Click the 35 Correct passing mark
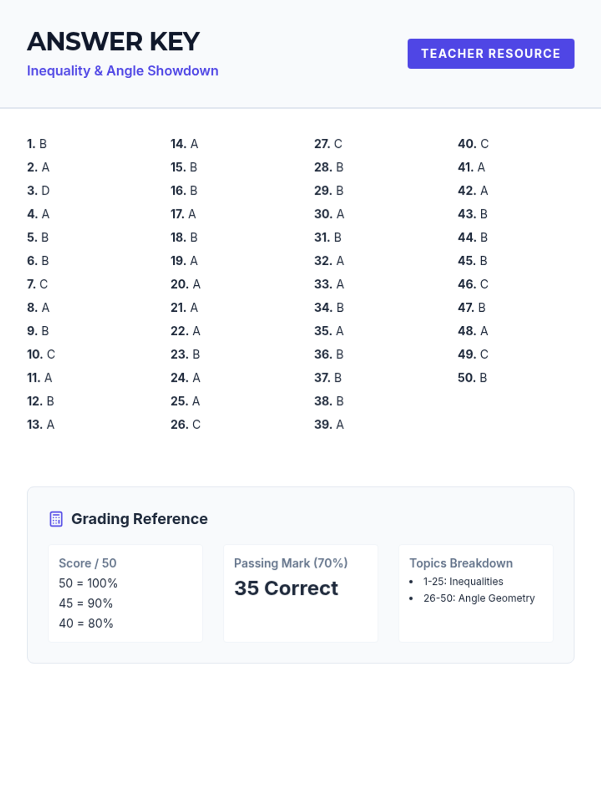This screenshot has width=601, height=802. click(x=286, y=588)
